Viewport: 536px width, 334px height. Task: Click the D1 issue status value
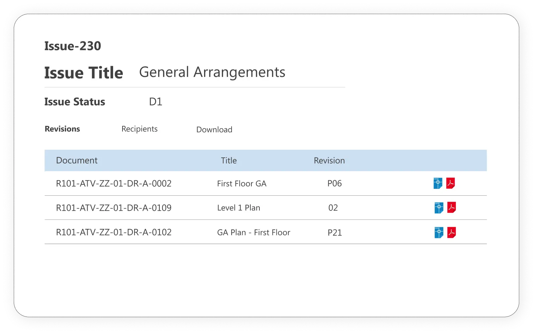pyautogui.click(x=155, y=102)
